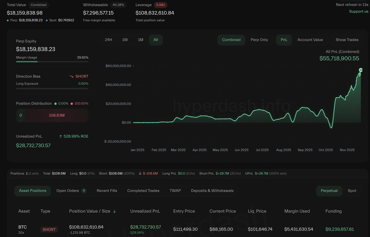Switch positions view to Spot
This screenshot has height=237, width=370.
click(x=352, y=191)
